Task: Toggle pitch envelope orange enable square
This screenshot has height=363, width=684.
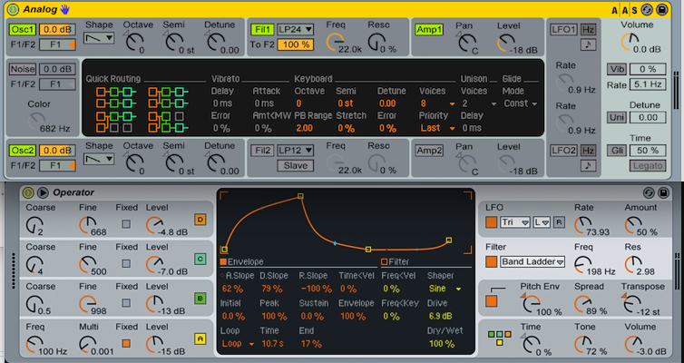Action: click(491, 301)
